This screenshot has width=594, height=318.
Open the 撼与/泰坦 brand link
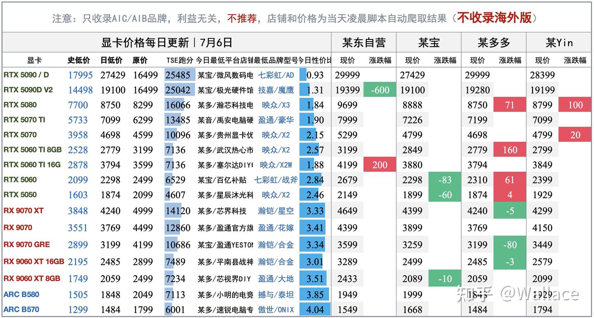(276, 295)
